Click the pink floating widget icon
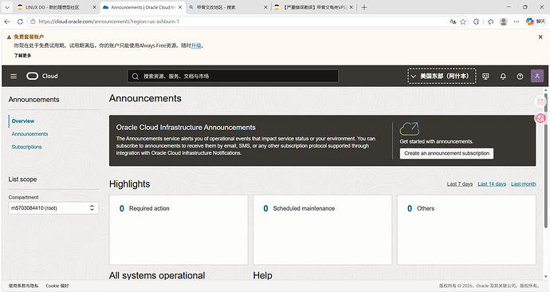The height and width of the screenshot is (292, 550). tap(540, 118)
